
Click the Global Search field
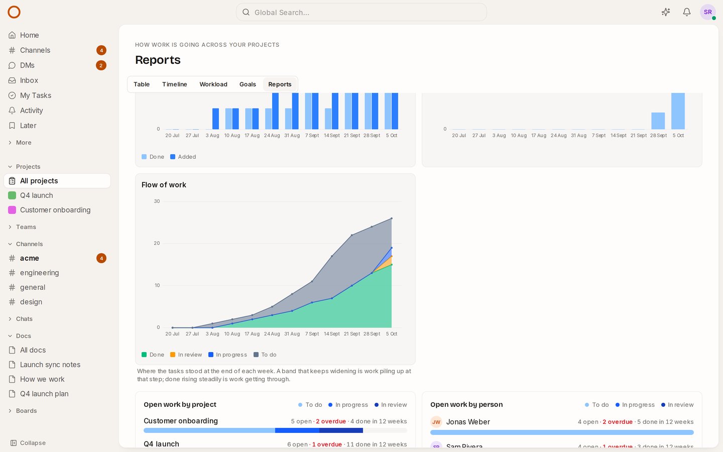pyautogui.click(x=361, y=12)
